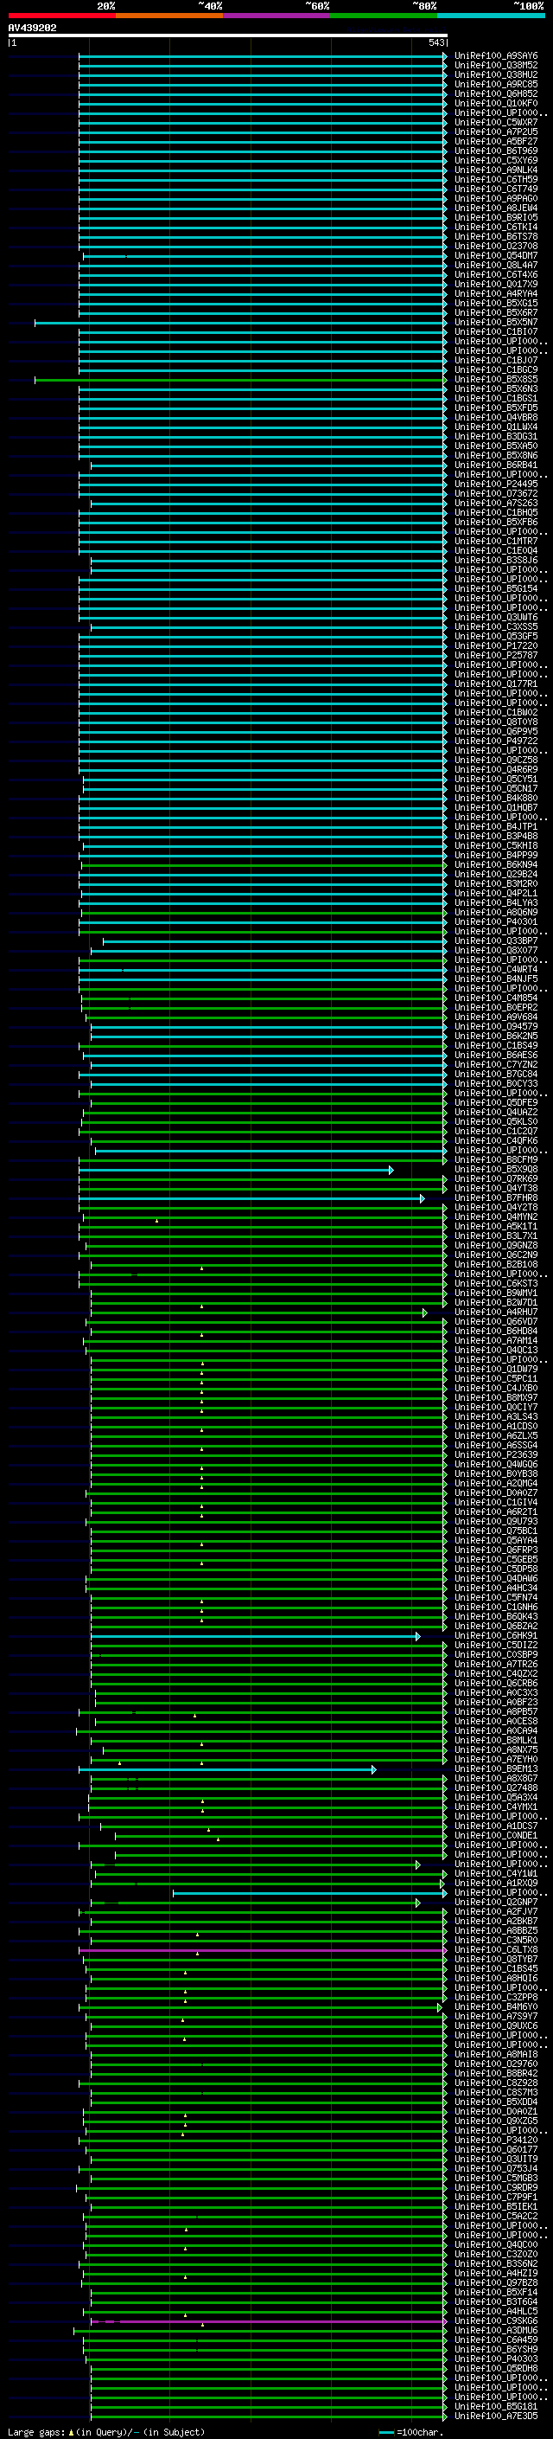
Task: Open the UniRef100_C1GIV4 hit
Action: pyautogui.click(x=496, y=1503)
